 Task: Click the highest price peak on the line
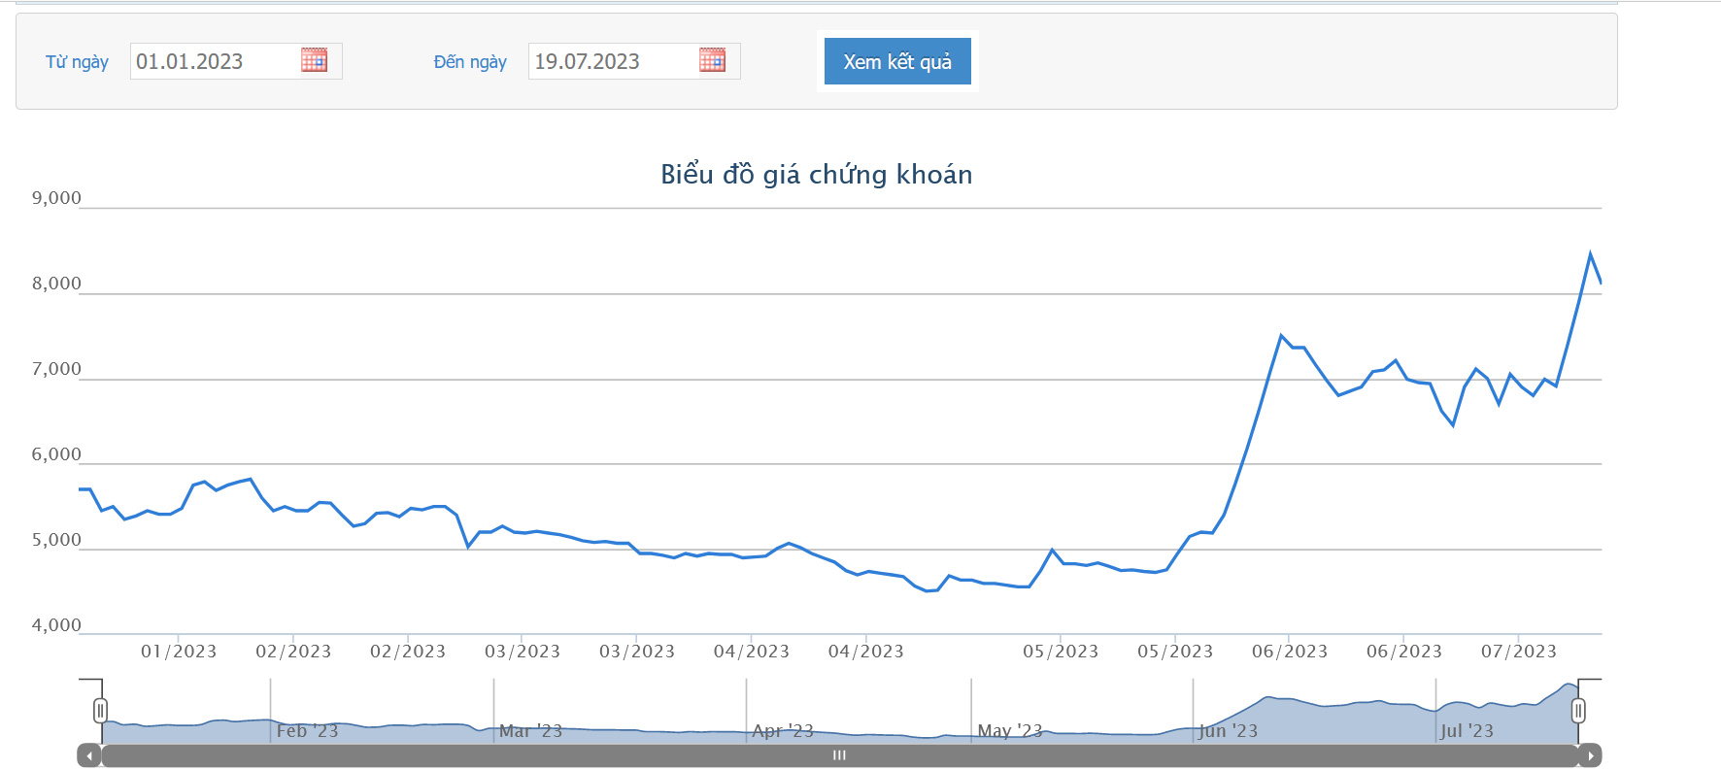[x=1590, y=254]
